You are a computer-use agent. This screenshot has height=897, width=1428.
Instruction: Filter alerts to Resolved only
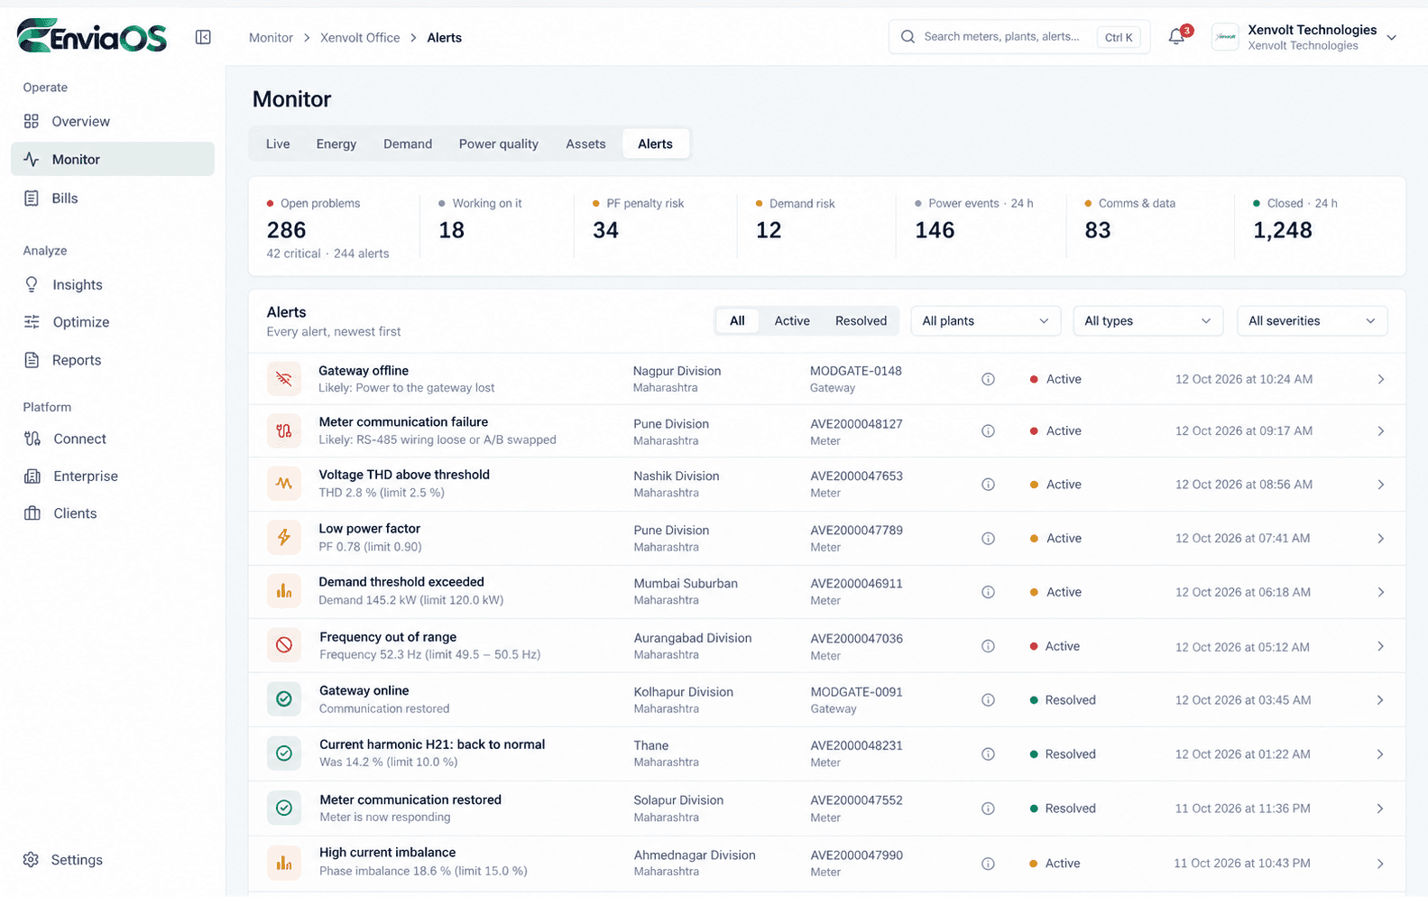click(x=861, y=321)
